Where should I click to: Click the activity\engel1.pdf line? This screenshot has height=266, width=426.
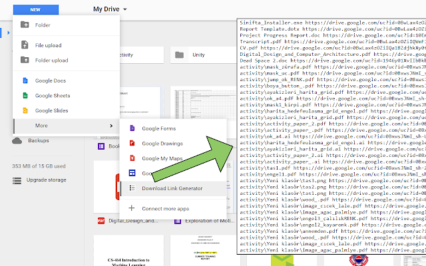coord(333,174)
